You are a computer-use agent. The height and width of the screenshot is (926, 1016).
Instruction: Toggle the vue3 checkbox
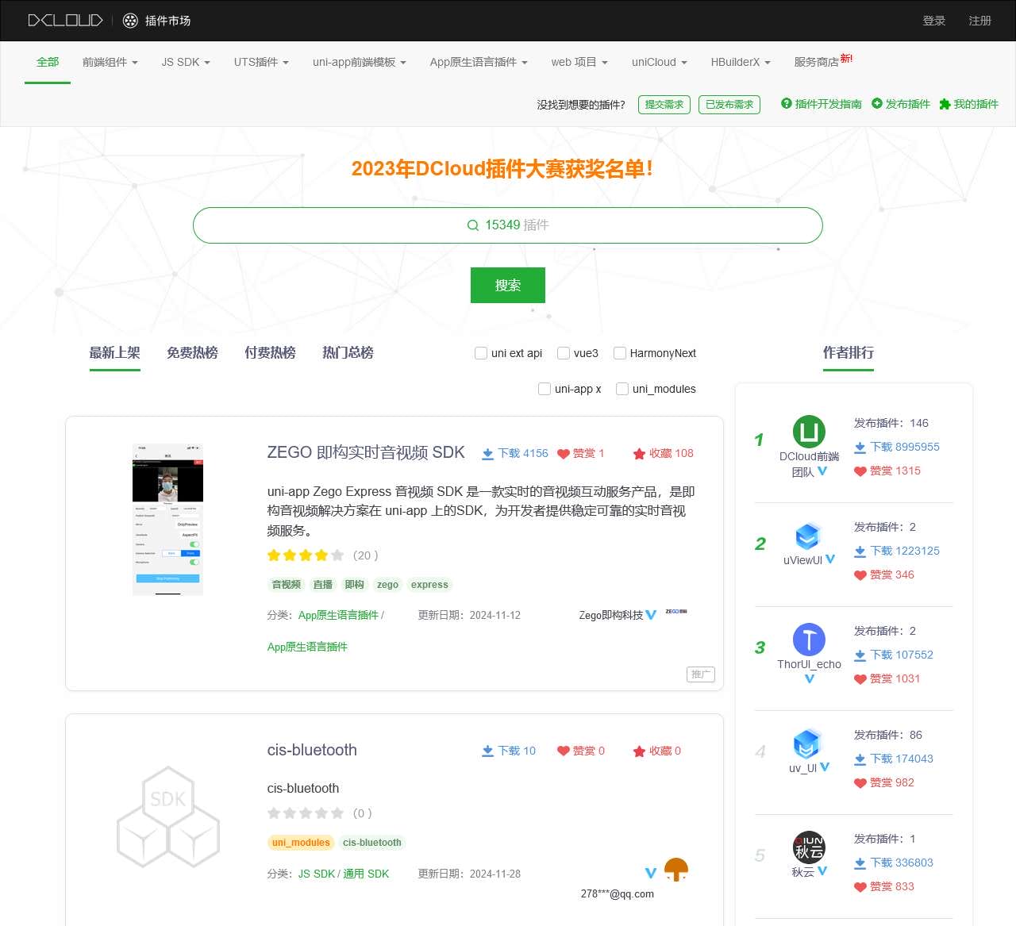click(x=564, y=353)
